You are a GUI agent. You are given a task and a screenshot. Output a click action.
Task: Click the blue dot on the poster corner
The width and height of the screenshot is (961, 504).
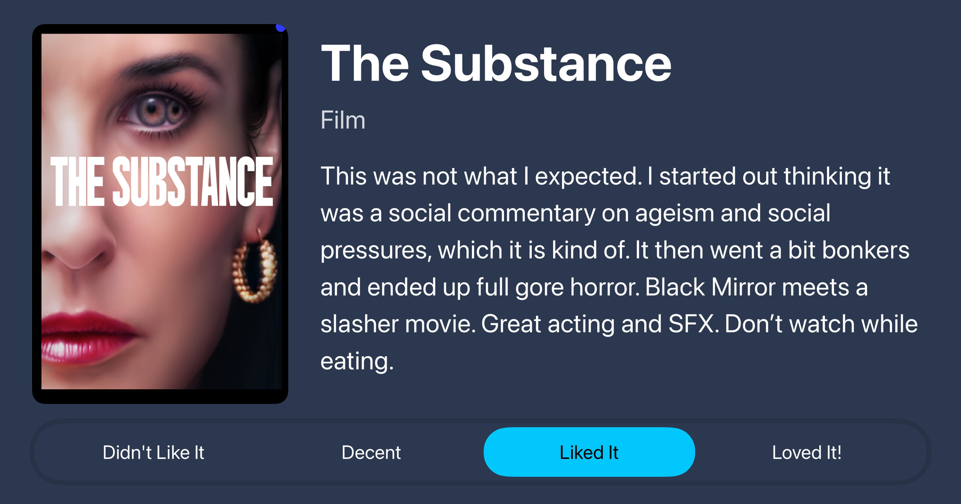tap(280, 27)
